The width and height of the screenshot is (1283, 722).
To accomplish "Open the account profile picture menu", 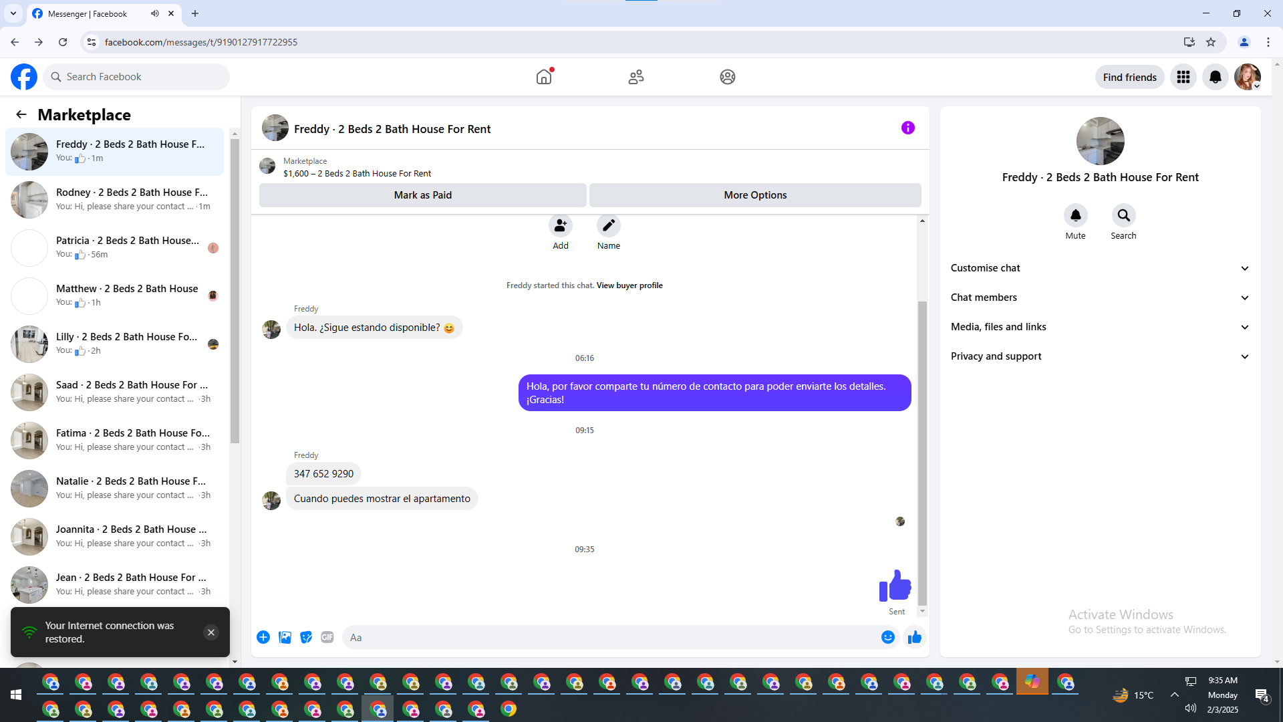I will pyautogui.click(x=1248, y=77).
